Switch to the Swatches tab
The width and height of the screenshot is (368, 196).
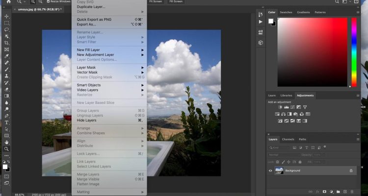[x=286, y=12]
